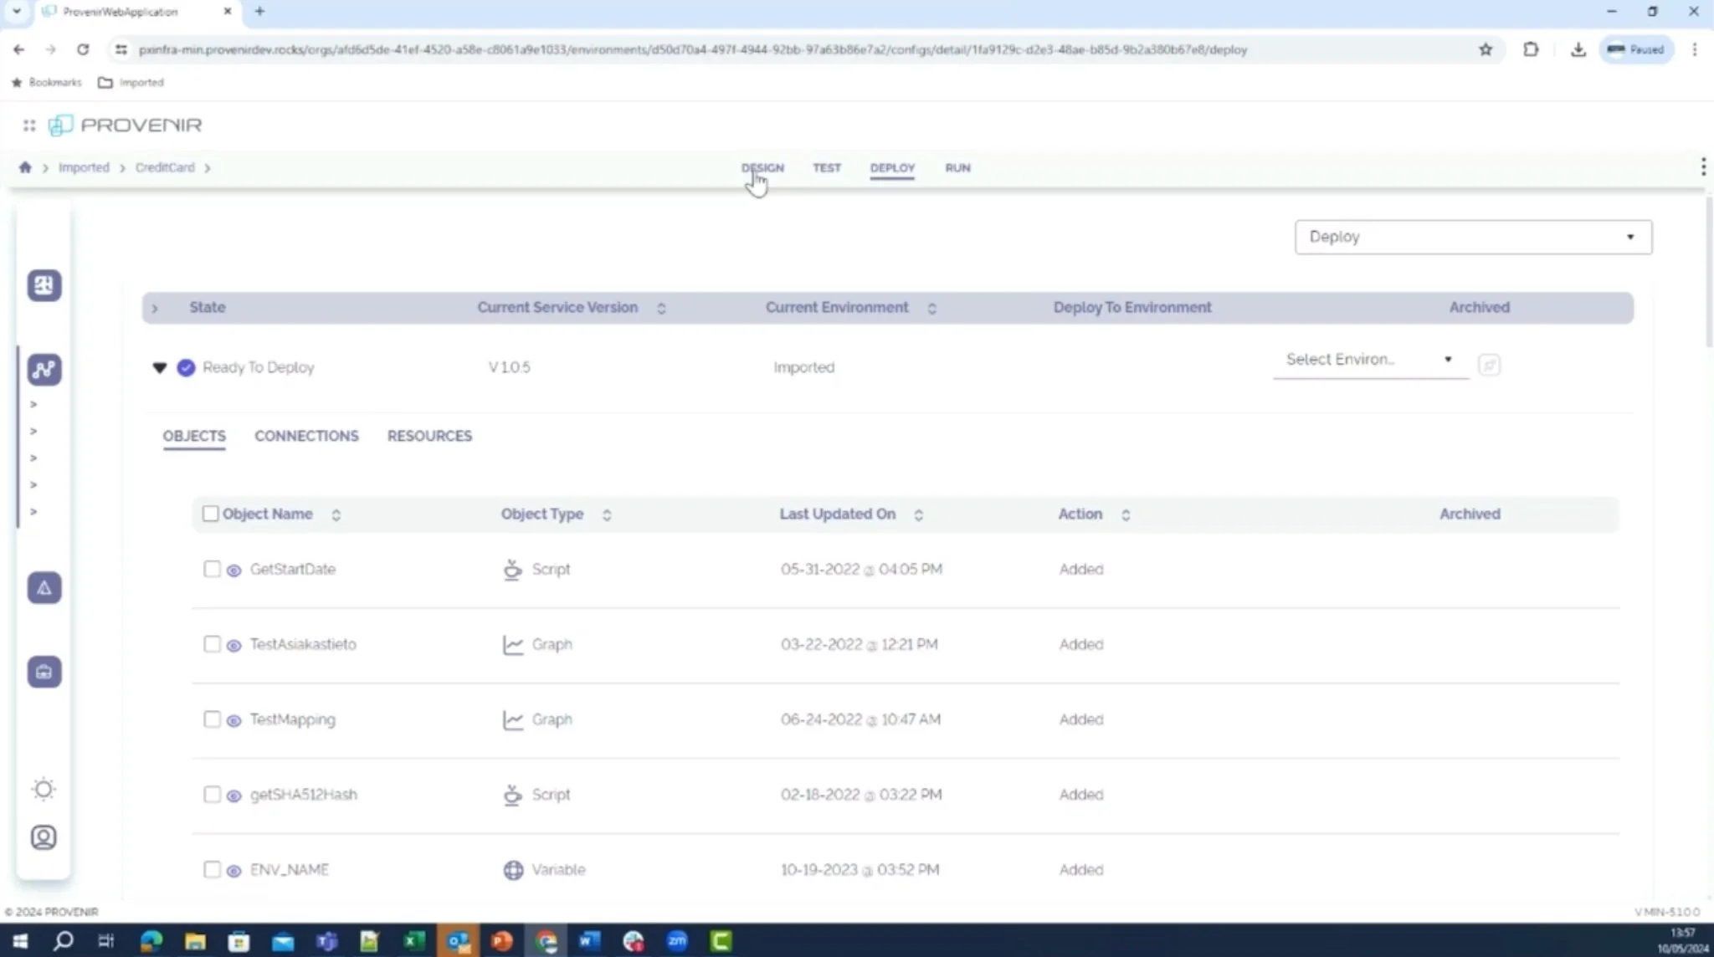The height and width of the screenshot is (957, 1714).
Task: Toggle the eye icon for TestMapping
Action: pos(234,720)
